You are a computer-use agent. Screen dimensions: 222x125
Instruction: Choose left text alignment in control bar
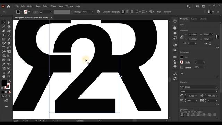(123, 12)
